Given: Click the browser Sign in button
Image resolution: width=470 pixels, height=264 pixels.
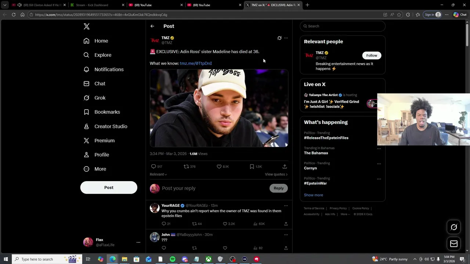Looking at the screenshot, I should tap(433, 15).
